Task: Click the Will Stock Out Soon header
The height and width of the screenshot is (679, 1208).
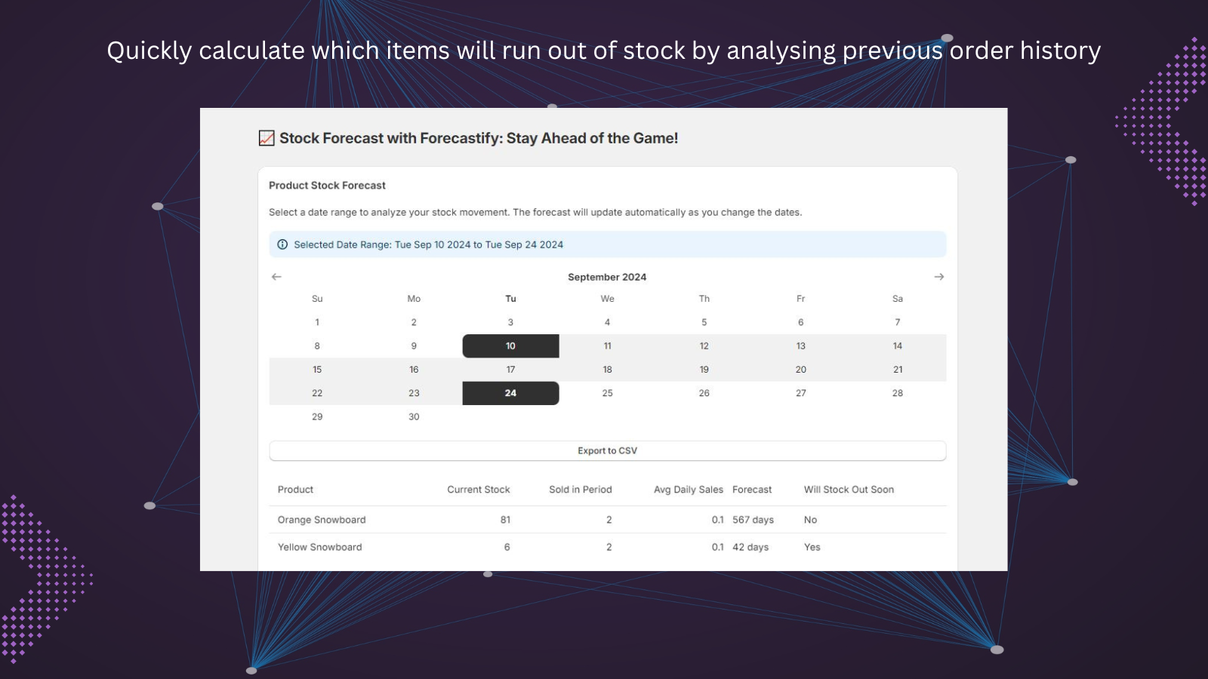Action: (x=849, y=490)
